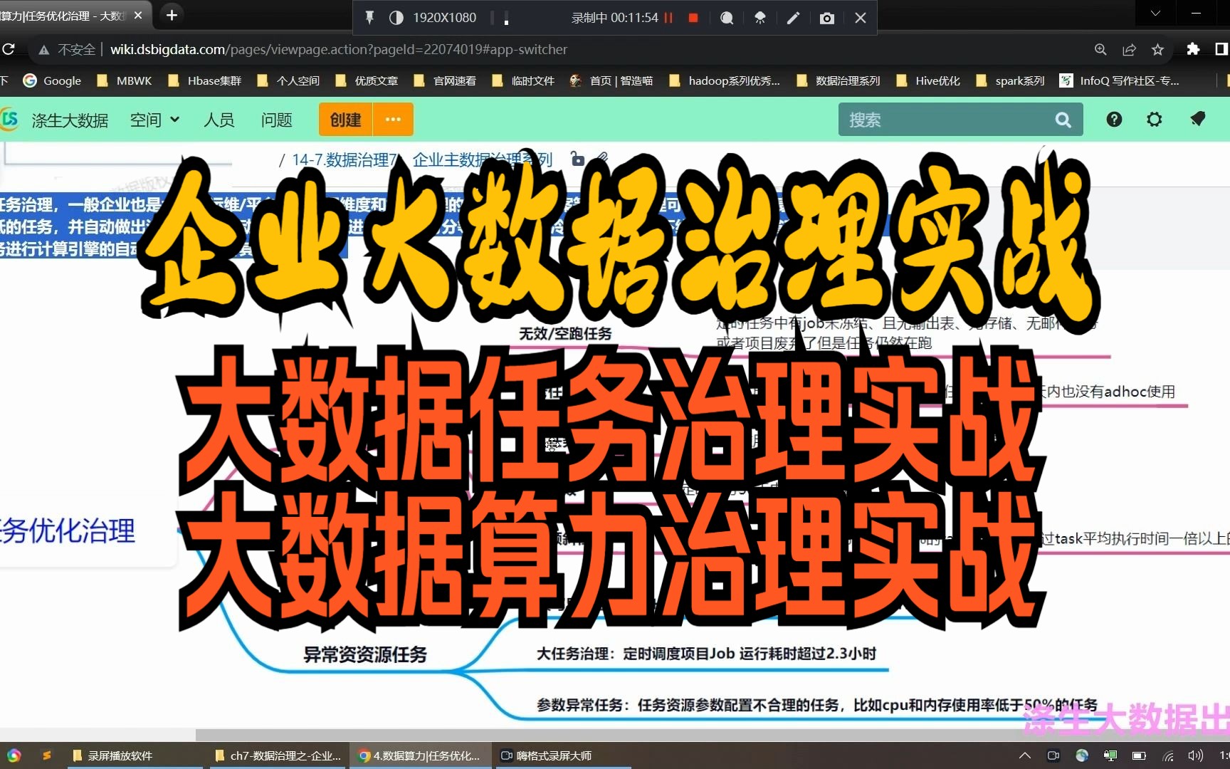The height and width of the screenshot is (769, 1230).
Task: Switch to the Chrome taskbar window
Action: [x=420, y=755]
